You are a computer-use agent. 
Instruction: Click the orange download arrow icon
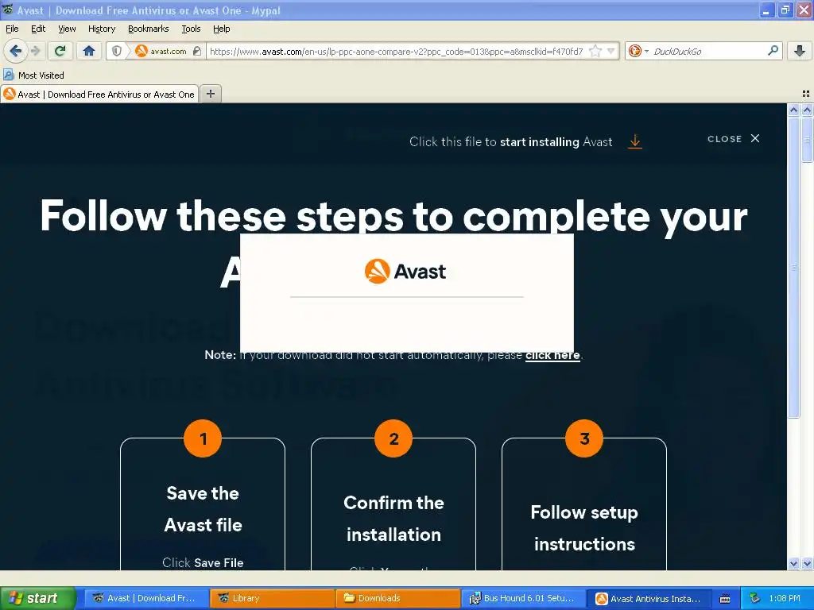pyautogui.click(x=635, y=141)
